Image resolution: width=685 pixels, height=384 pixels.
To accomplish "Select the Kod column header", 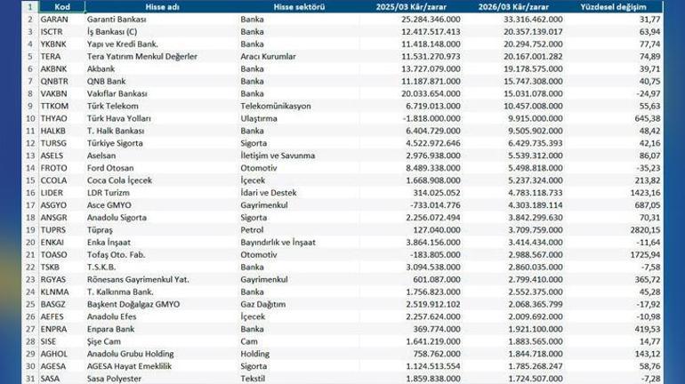I will [x=62, y=7].
